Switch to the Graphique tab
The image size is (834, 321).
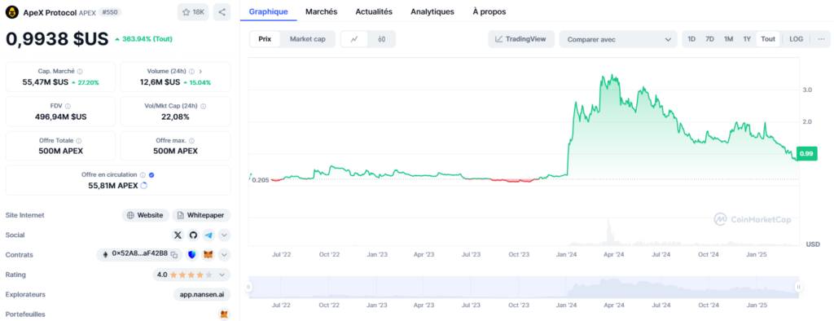[269, 11]
